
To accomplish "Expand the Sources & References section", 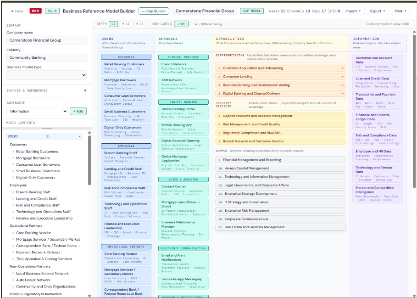I will pyautogui.click(x=46, y=90).
